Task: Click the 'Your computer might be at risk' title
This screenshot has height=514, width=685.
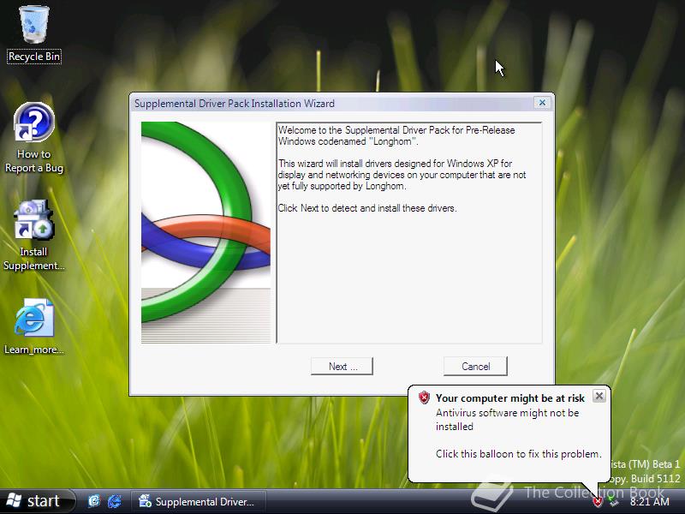Action: pos(510,398)
